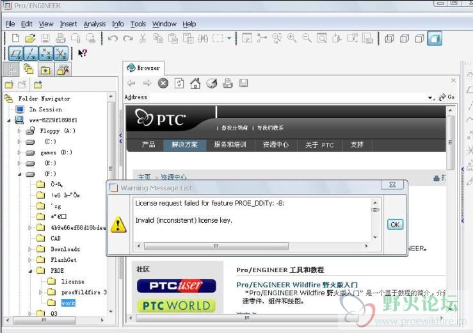473x333 pixels.
Task: Click the Zoom Out magnifier icon
Action: tap(307, 38)
